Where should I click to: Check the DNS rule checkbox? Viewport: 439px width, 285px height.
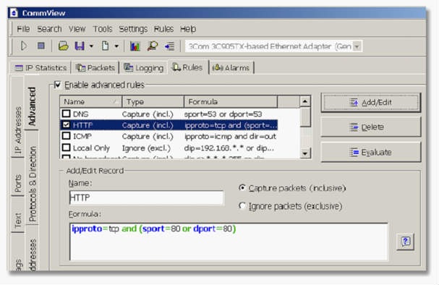coord(66,114)
